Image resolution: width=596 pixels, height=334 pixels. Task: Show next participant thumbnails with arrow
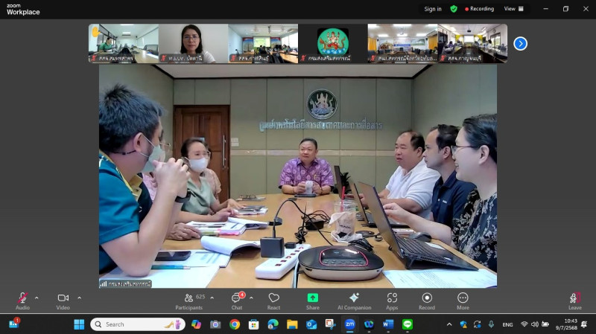(x=520, y=43)
